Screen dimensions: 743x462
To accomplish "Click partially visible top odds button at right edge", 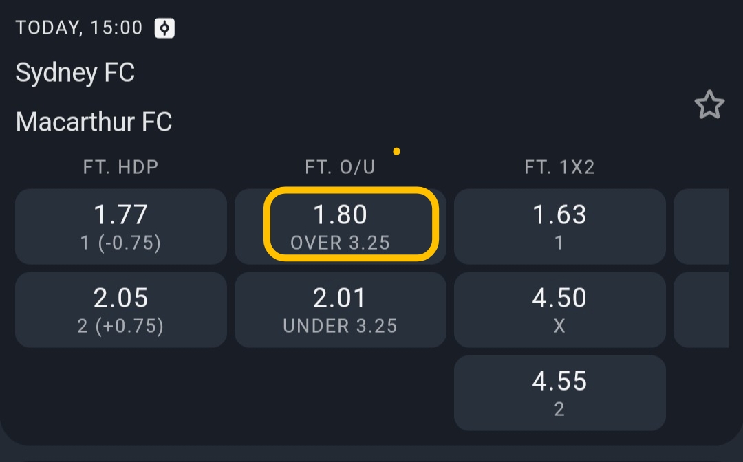I will click(x=702, y=226).
